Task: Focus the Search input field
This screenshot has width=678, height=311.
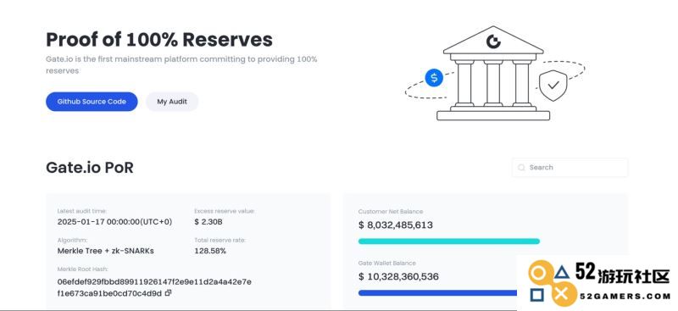Action: (x=570, y=168)
